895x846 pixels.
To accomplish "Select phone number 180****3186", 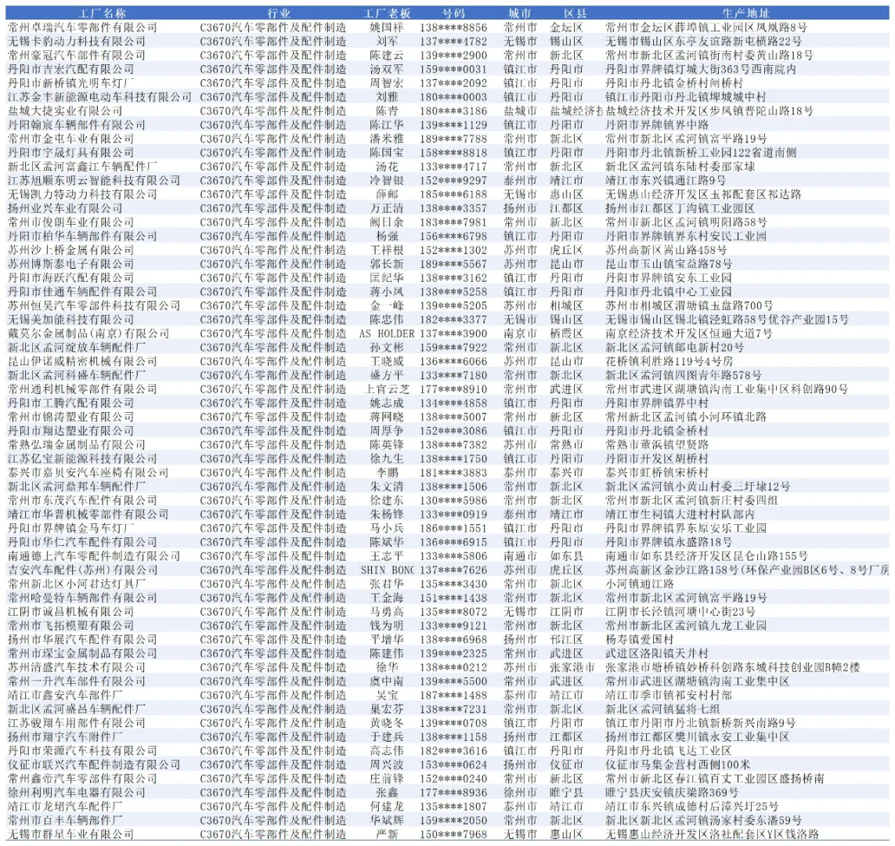I will [454, 110].
